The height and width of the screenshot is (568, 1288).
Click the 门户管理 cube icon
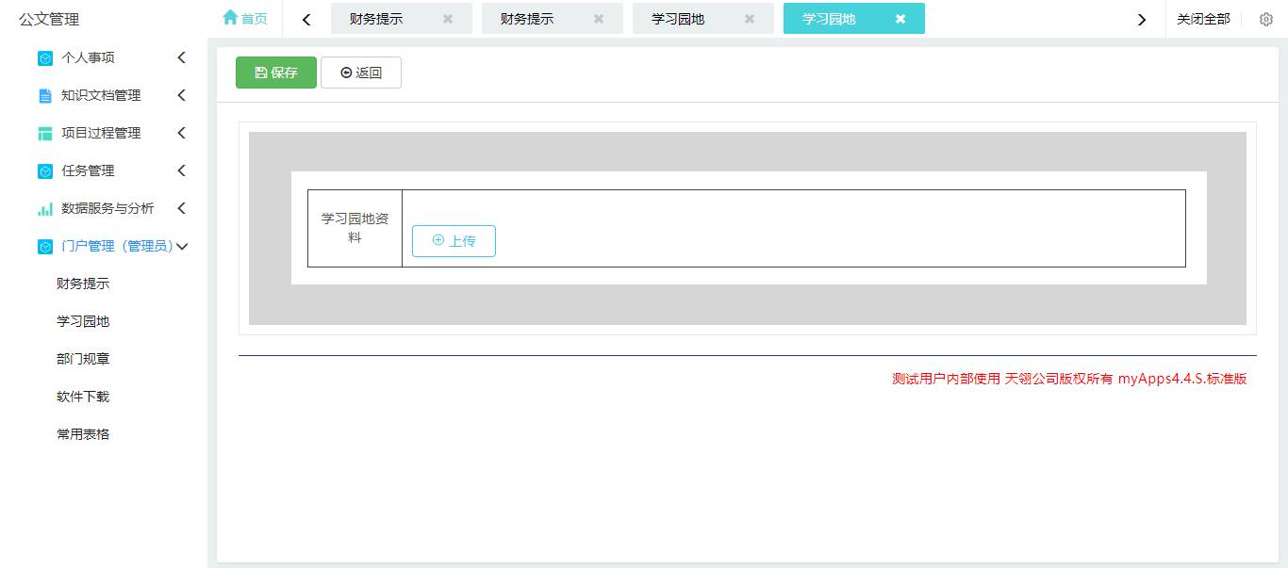point(45,247)
